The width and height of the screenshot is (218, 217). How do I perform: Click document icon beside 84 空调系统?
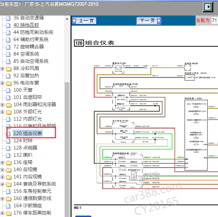(8, 54)
